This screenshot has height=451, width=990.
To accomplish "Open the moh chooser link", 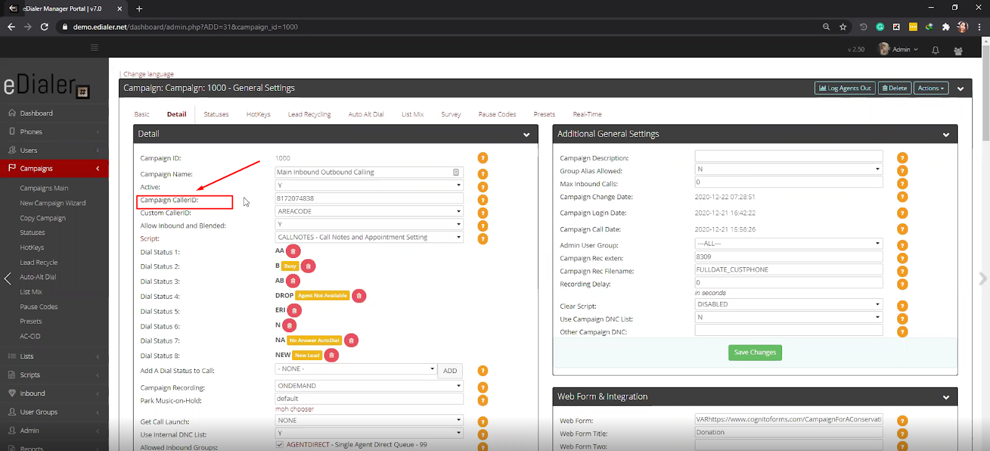I will pos(295,410).
